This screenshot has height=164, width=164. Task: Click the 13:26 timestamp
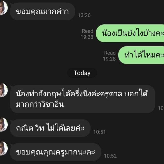click(x=84, y=15)
